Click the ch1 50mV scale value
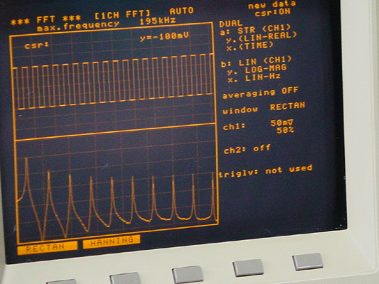 point(282,123)
